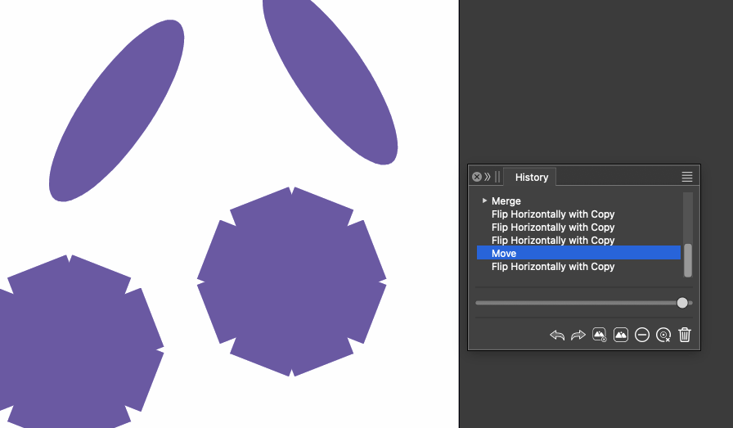Screen dimensions: 733x428
Task: Click the Undo arrow in History panel
Action: tap(557, 335)
